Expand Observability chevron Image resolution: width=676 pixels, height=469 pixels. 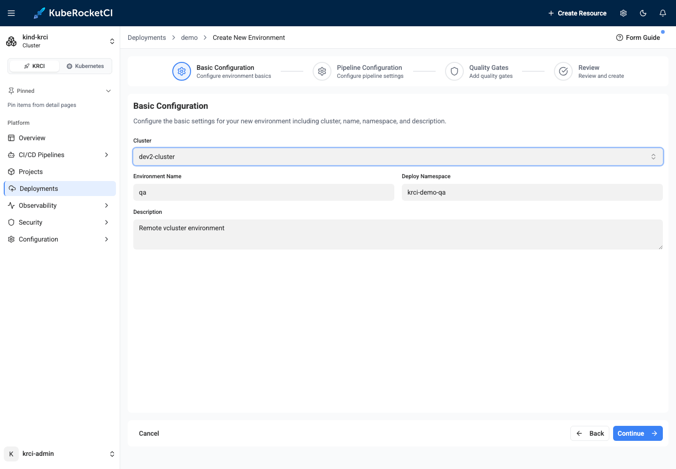point(107,205)
